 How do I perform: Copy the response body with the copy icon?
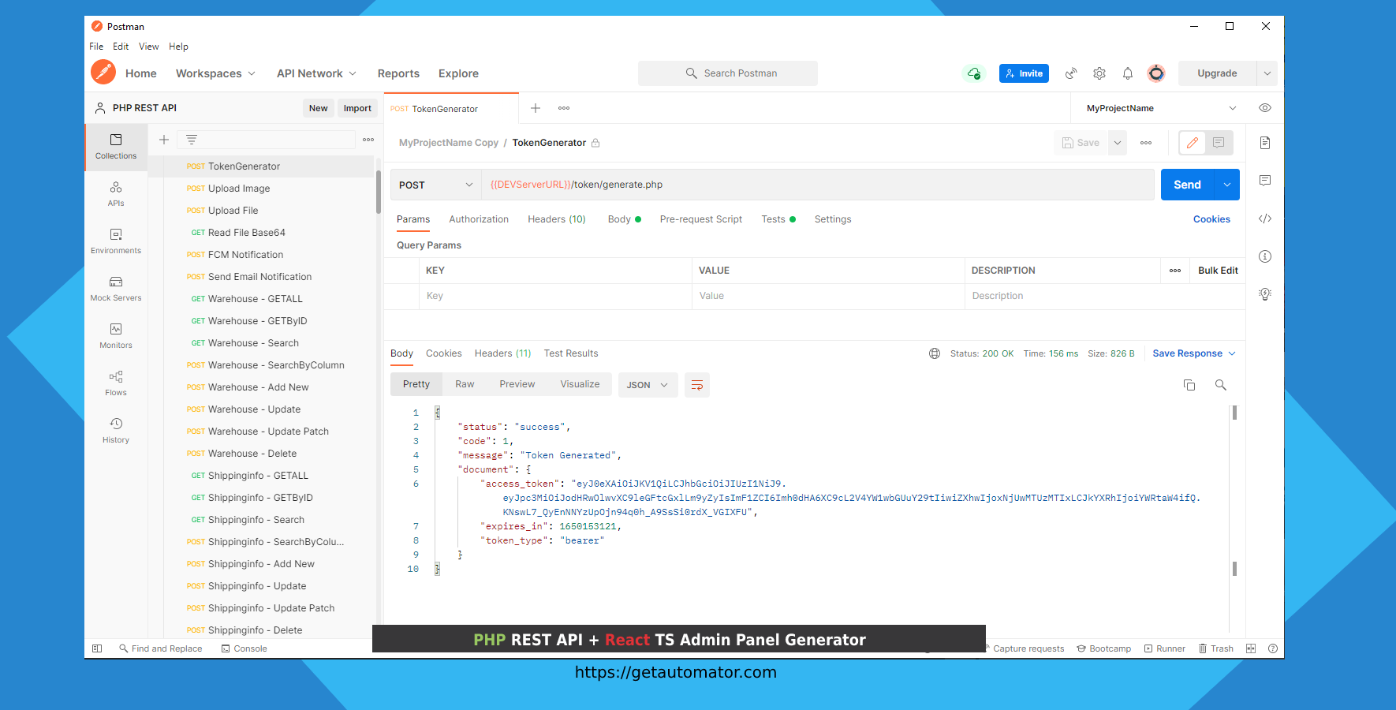pyautogui.click(x=1189, y=385)
